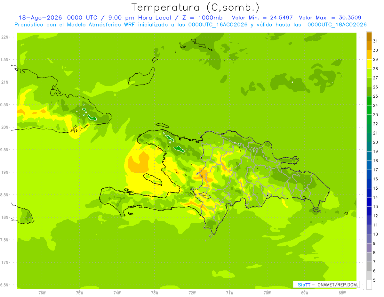The width and height of the screenshot is (384, 297).
Task: Click the colorbar label "13"
Action: tap(376, 207)
